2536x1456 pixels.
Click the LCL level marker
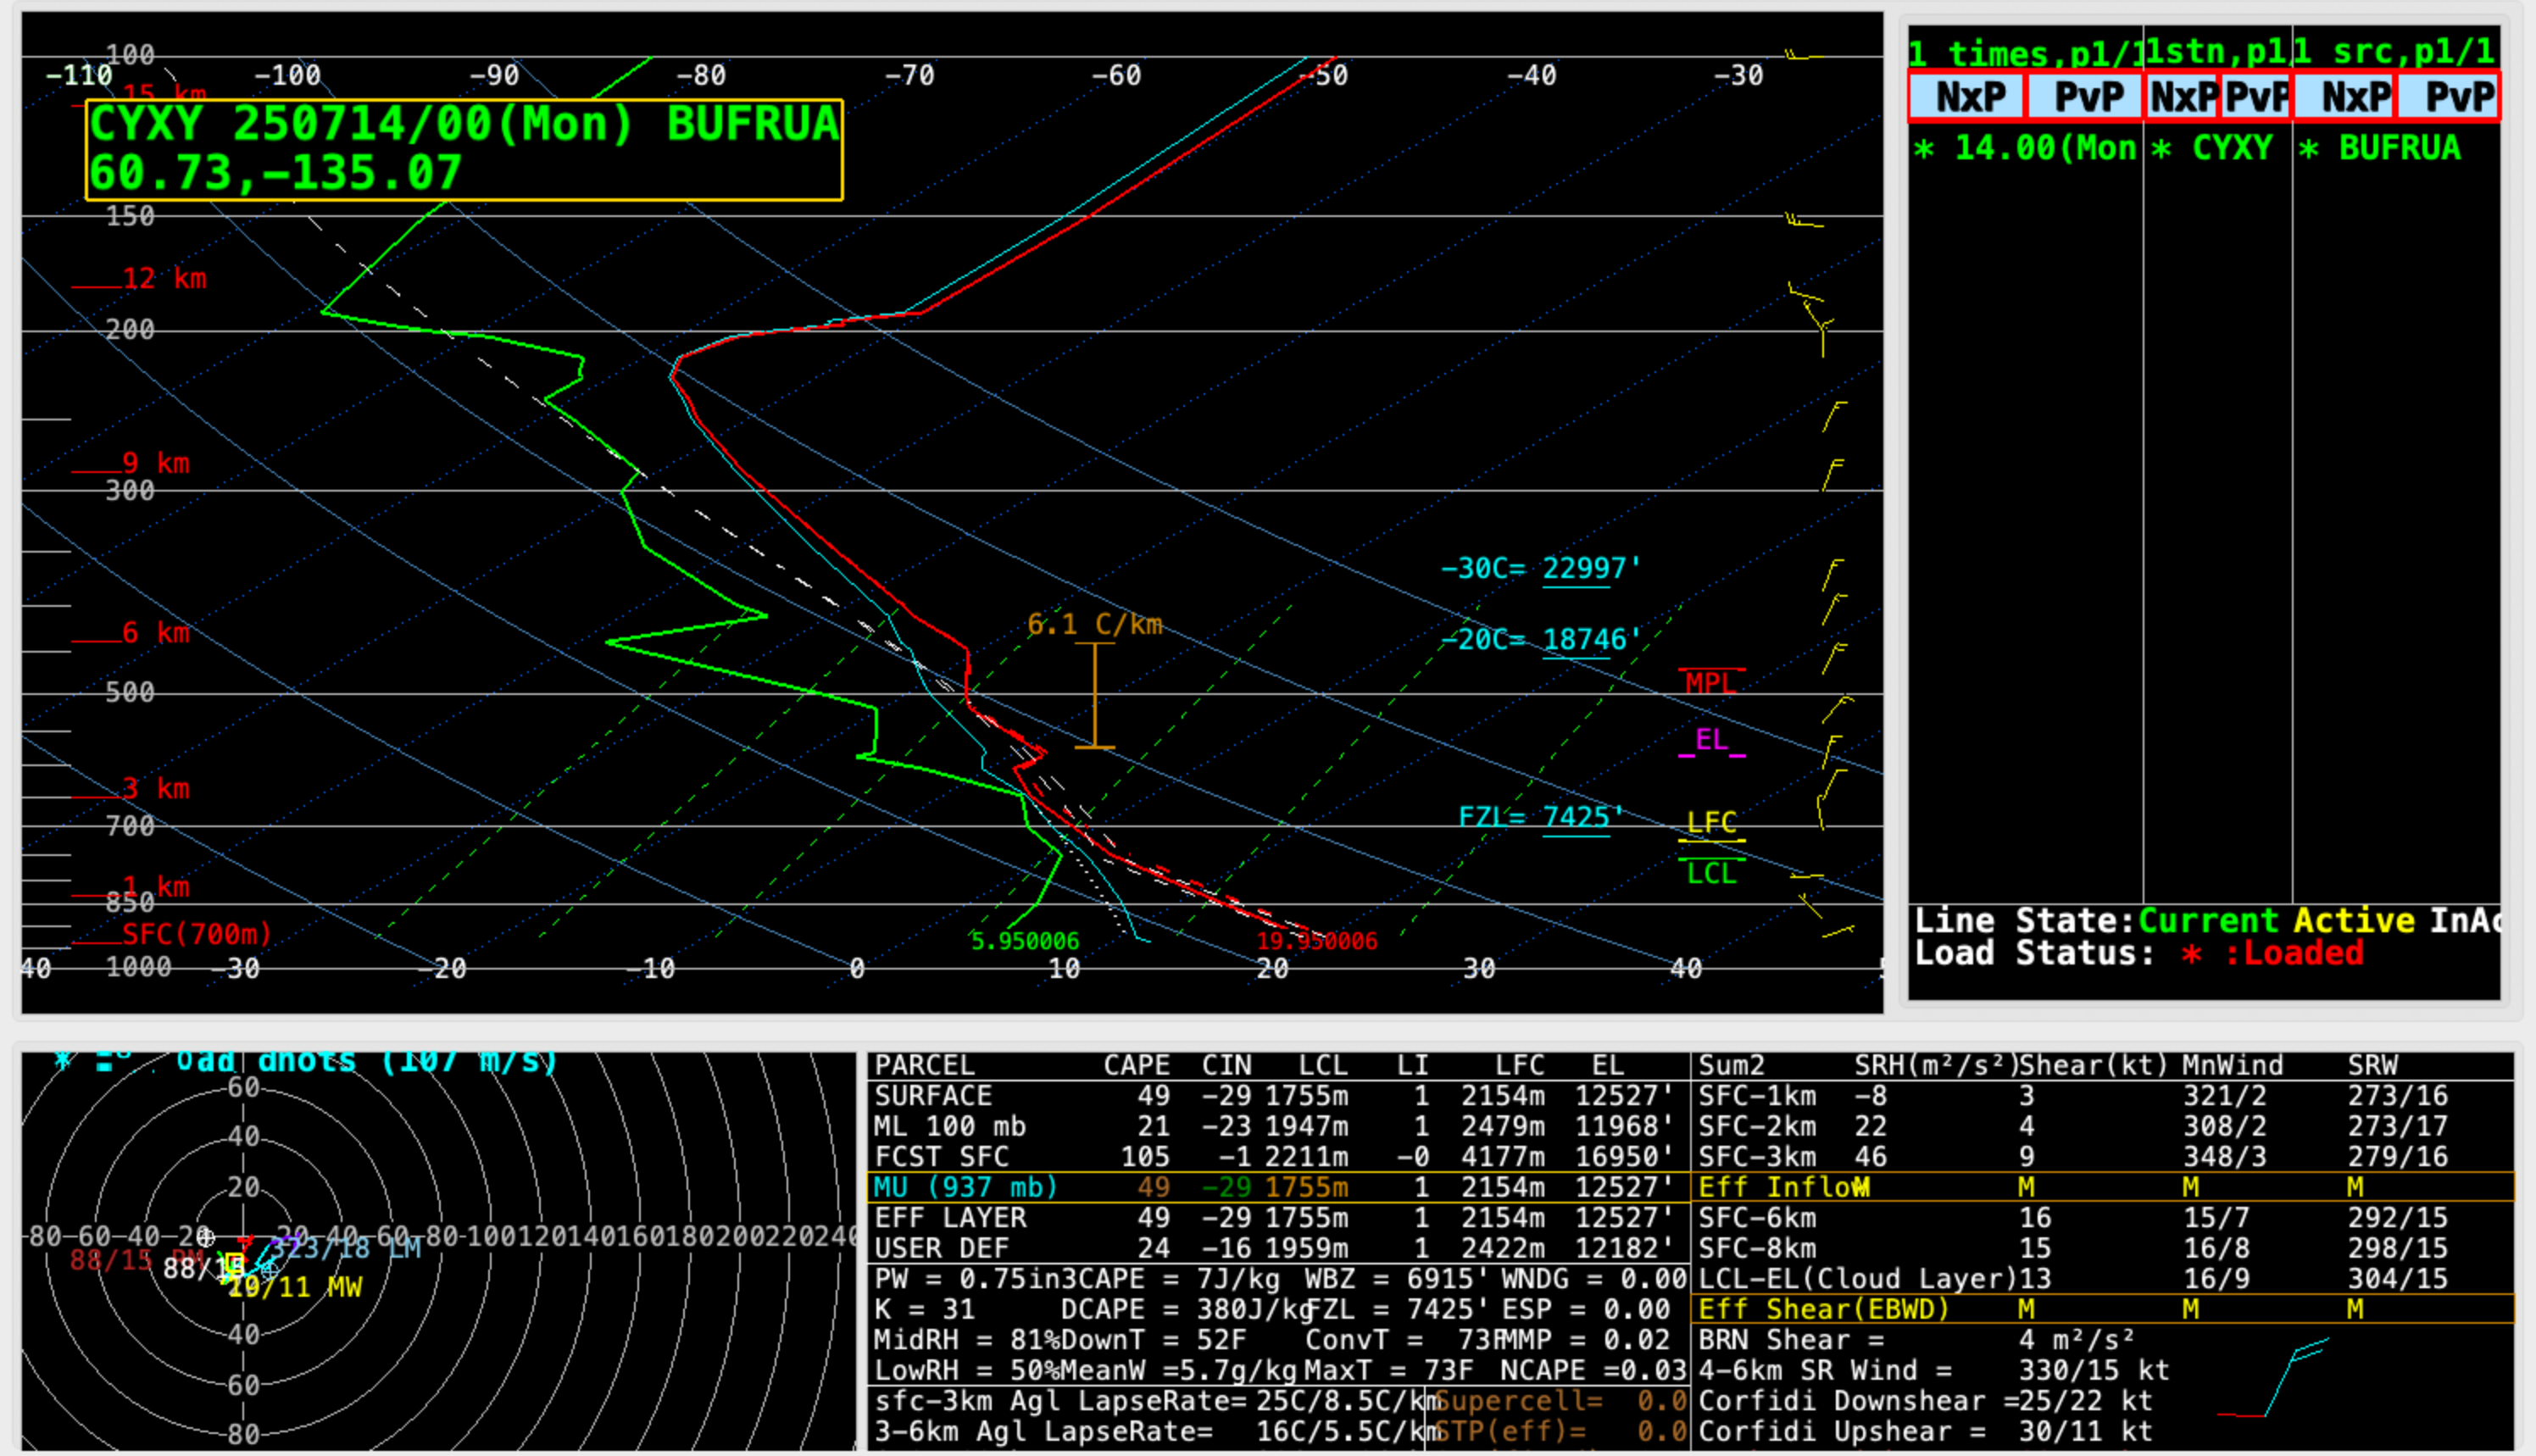[1711, 872]
